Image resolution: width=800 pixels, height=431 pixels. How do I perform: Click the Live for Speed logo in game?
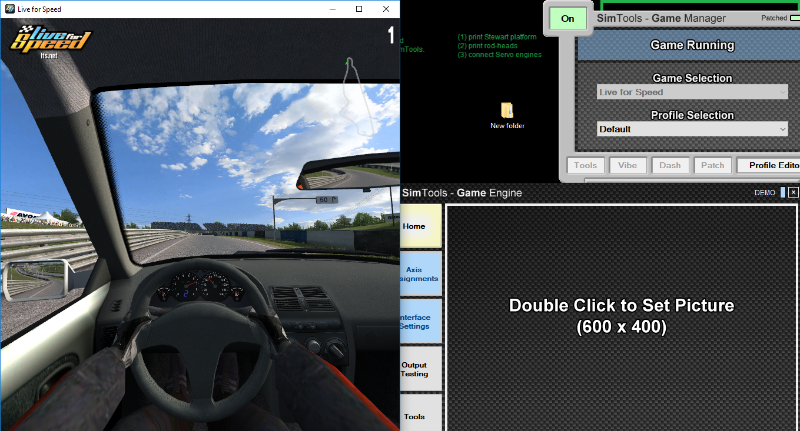[x=51, y=38]
